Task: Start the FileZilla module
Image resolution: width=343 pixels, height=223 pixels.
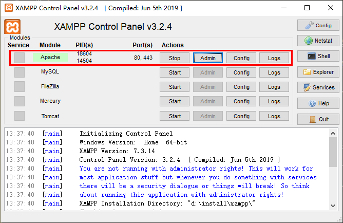Action: pos(175,87)
